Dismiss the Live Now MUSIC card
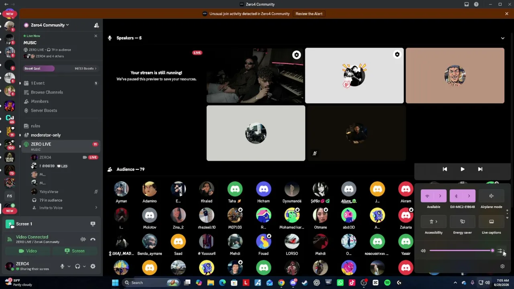Viewport: 514px width, 289px height. pos(96,36)
